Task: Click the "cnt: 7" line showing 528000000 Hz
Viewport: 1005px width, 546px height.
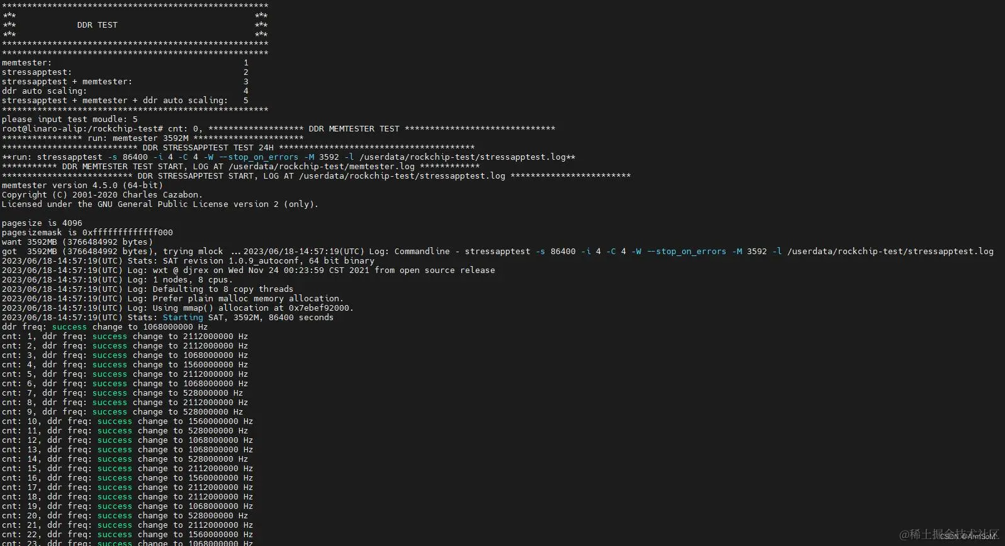Action: 123,393
